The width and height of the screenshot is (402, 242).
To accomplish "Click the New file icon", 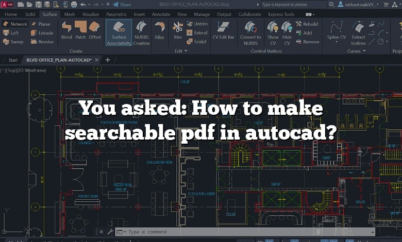I will 21,4.
